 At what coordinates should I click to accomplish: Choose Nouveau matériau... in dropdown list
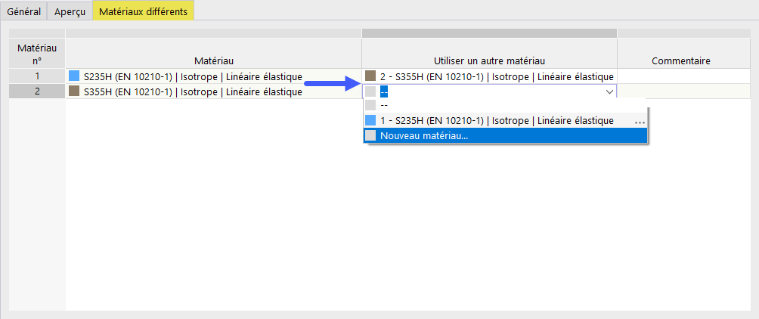point(505,136)
